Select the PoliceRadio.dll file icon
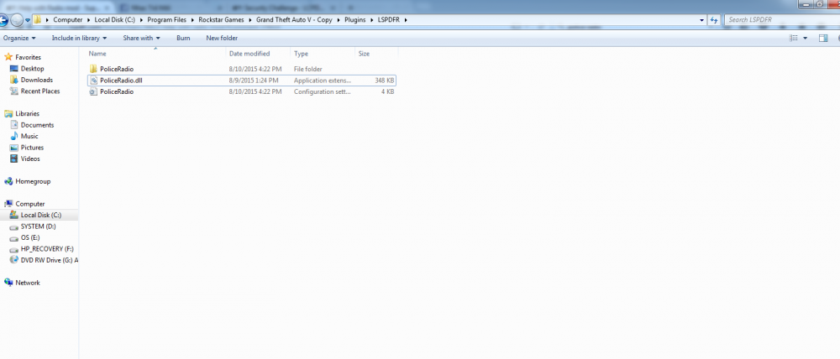840x359 pixels. (93, 81)
